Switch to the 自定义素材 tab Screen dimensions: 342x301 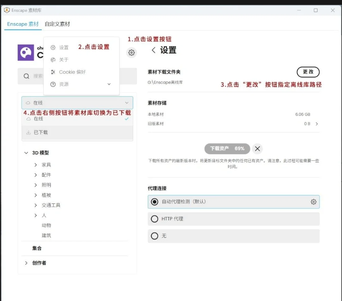[x=57, y=24]
